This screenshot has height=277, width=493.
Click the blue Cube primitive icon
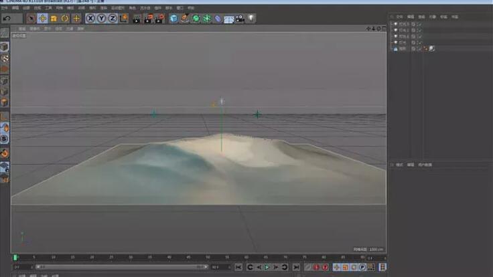(173, 18)
